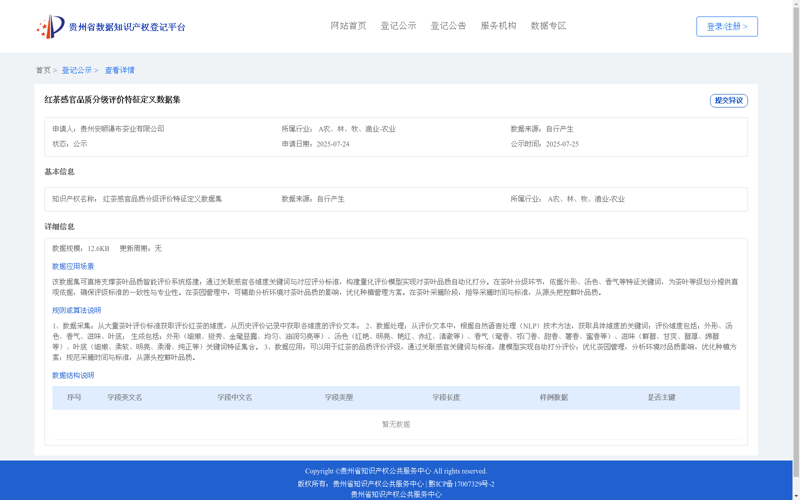Screen dimensions: 800x500
Task: Click applicant 贵州安顺瀑布茶业有限公司
Action: [x=122, y=129]
